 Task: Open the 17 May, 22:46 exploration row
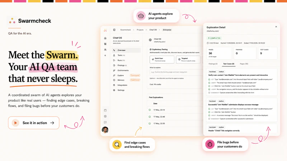(175, 117)
